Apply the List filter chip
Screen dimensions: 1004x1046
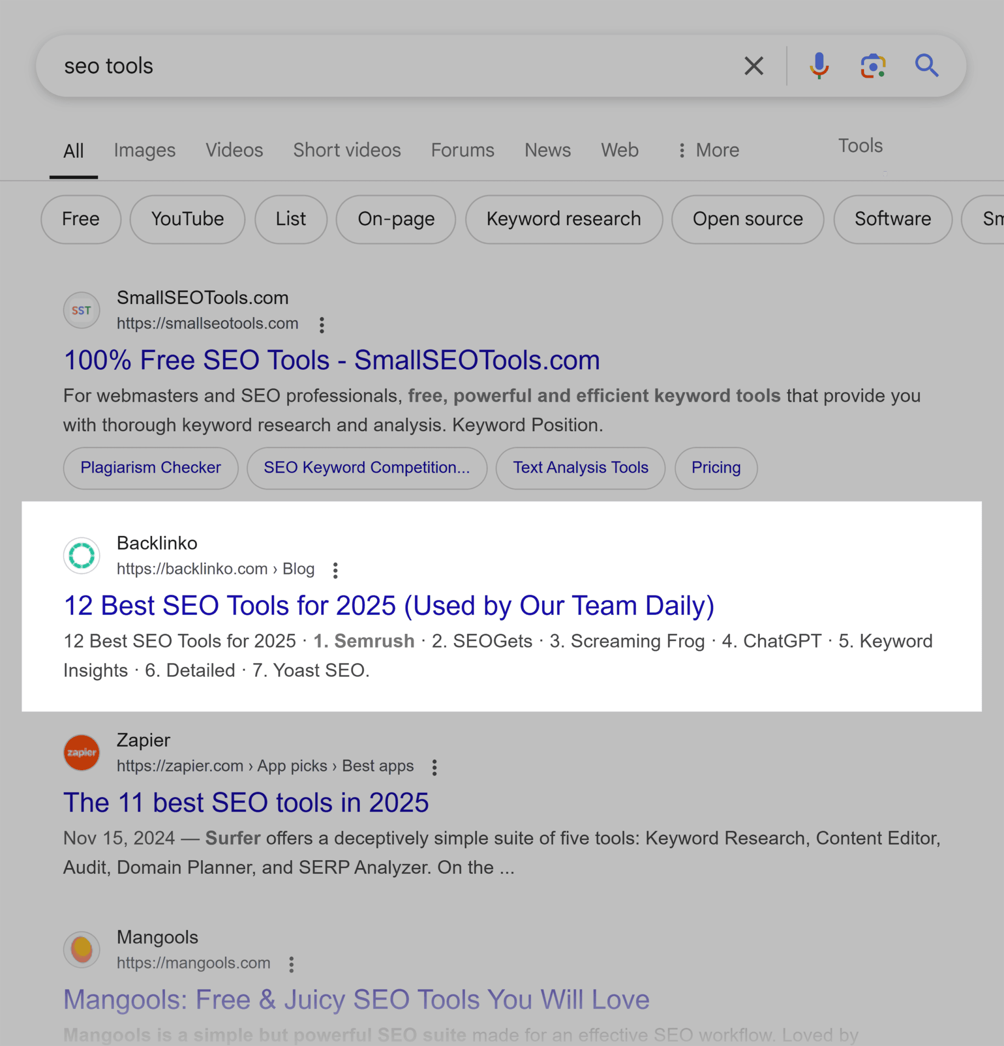point(291,219)
